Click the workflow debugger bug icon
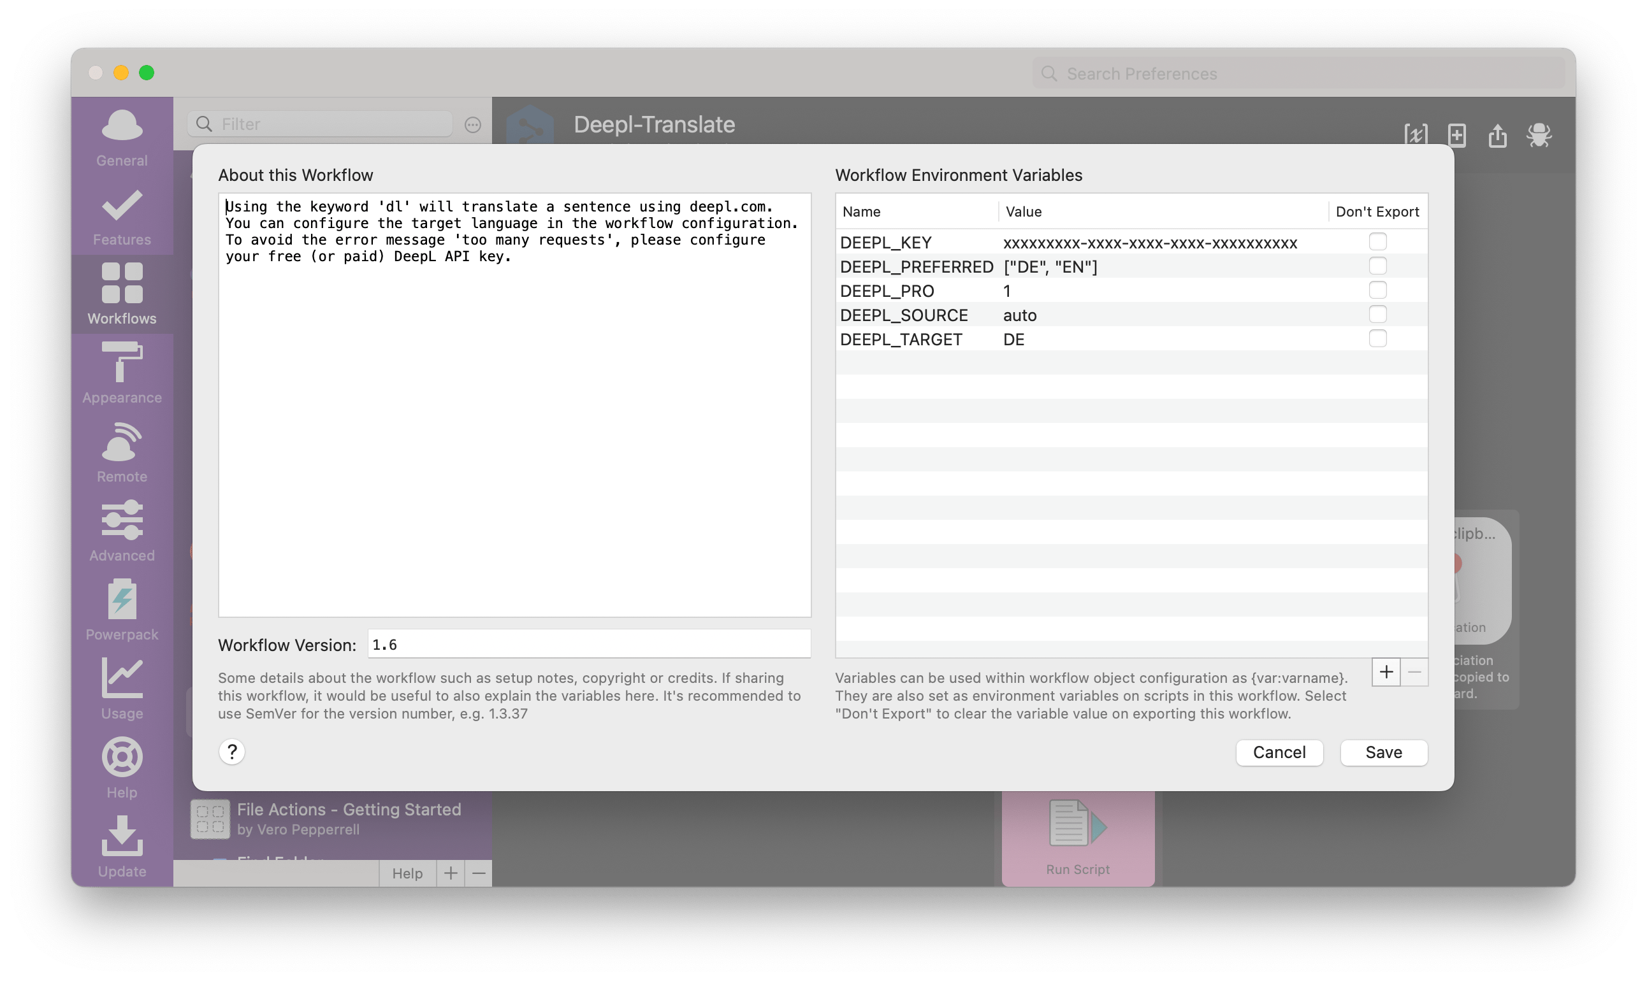Image resolution: width=1647 pixels, height=981 pixels. (x=1539, y=136)
